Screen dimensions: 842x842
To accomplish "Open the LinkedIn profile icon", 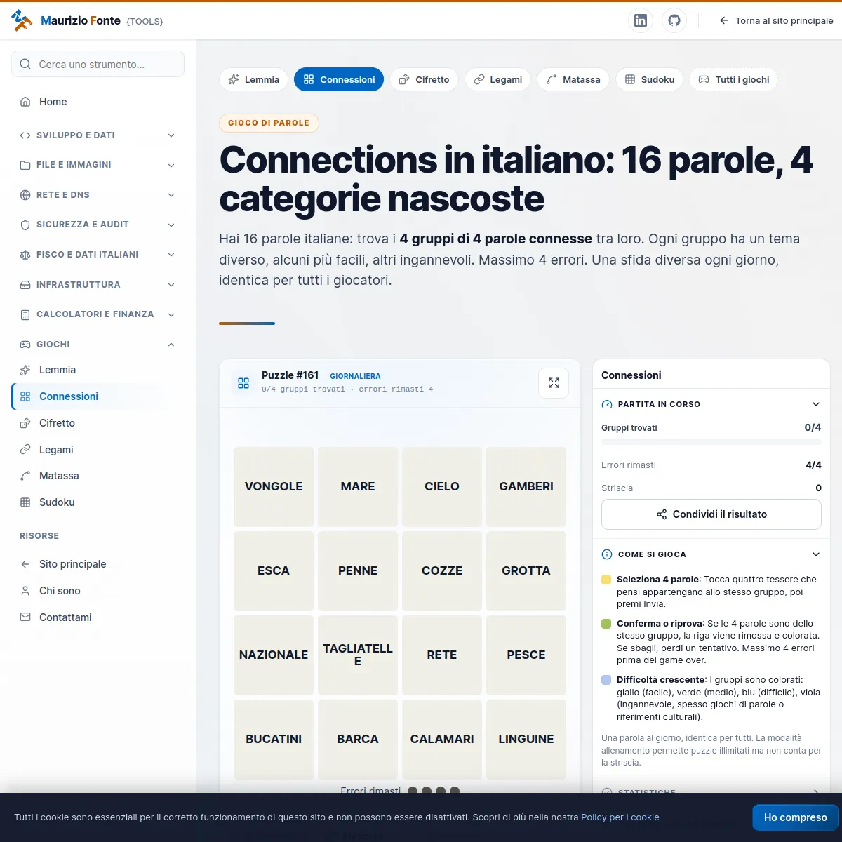I will [x=641, y=20].
